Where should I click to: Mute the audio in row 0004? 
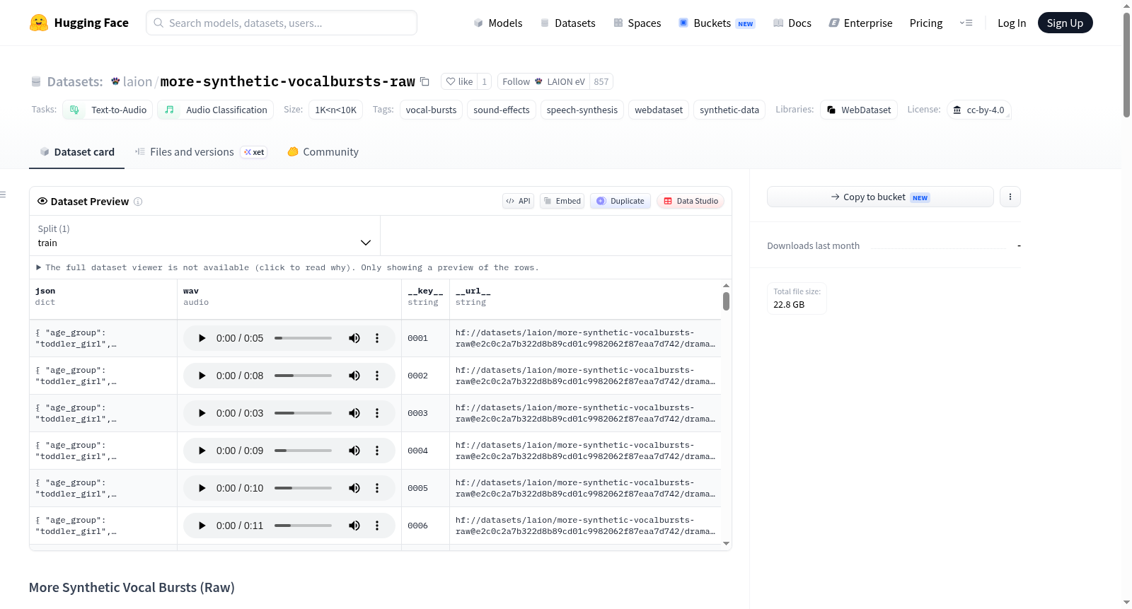[354, 451]
